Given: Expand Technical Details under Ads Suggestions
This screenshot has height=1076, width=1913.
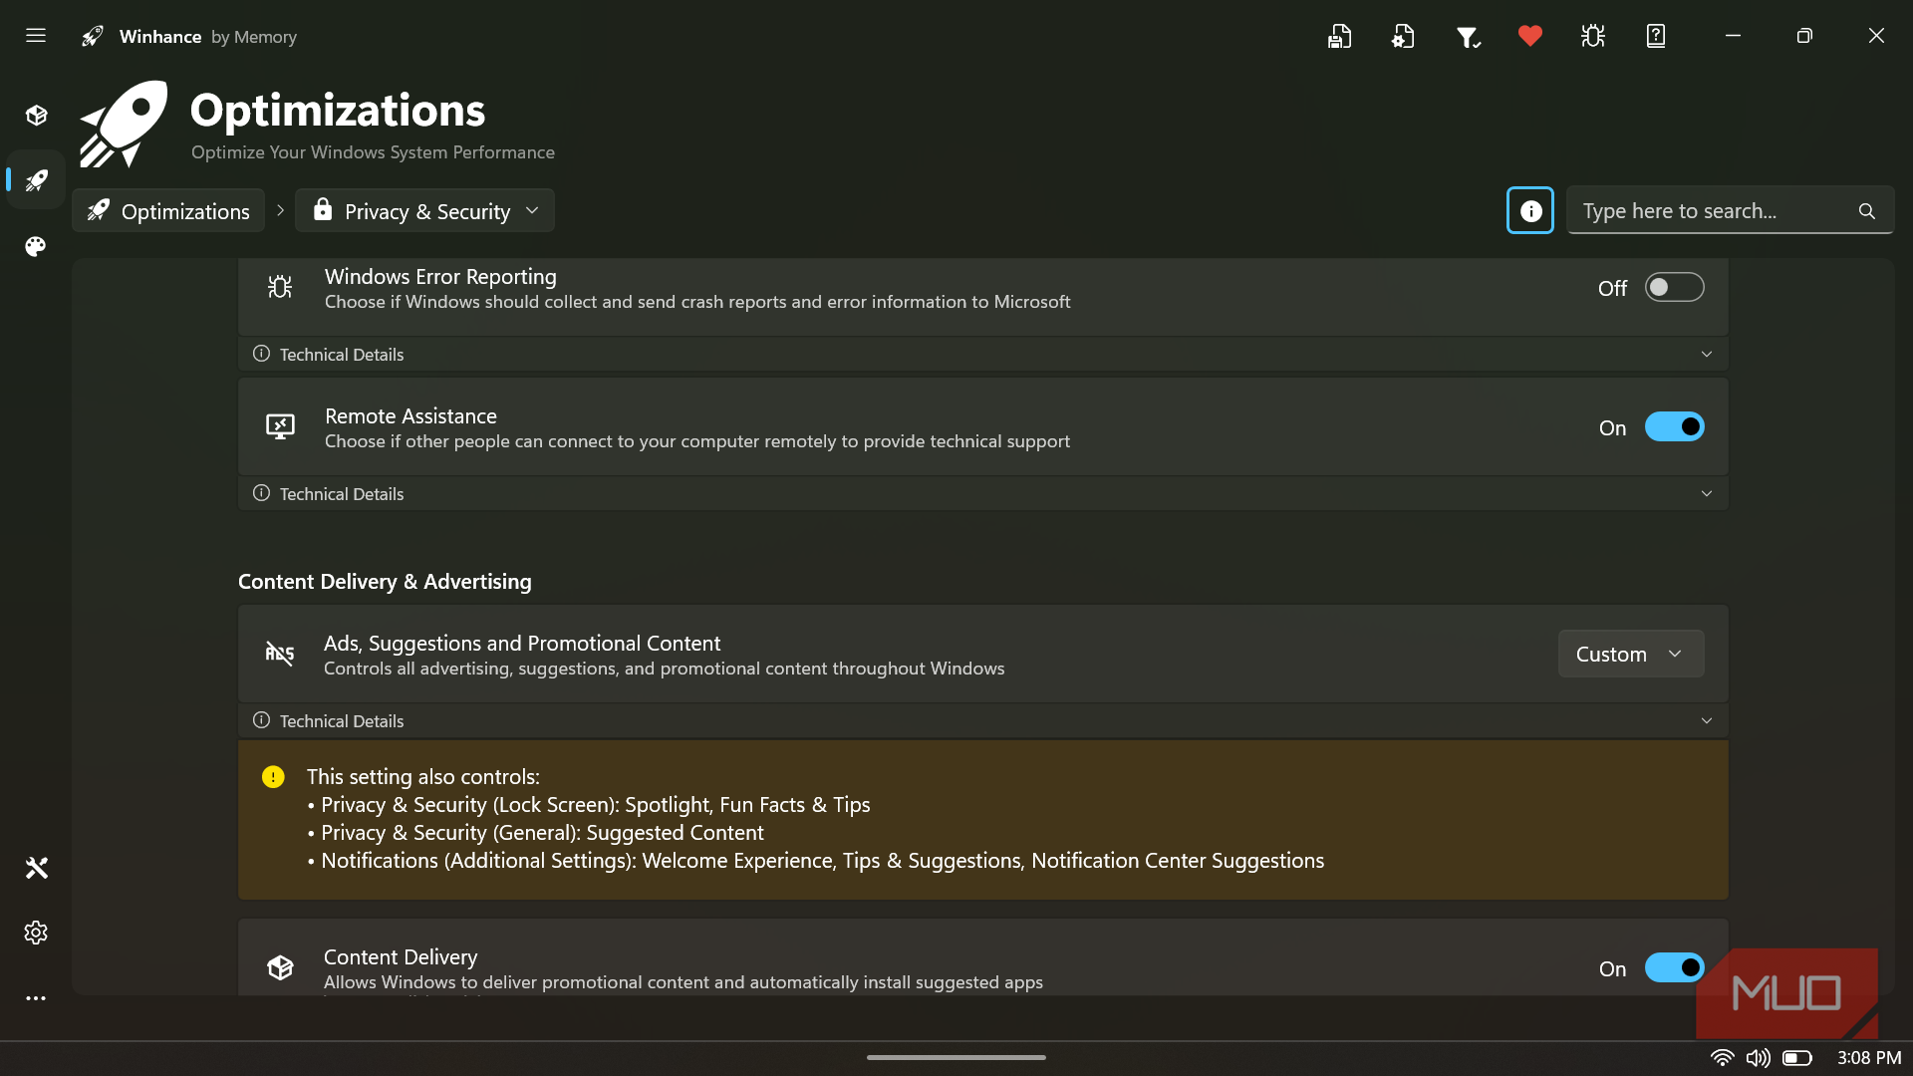Looking at the screenshot, I should [x=982, y=720].
